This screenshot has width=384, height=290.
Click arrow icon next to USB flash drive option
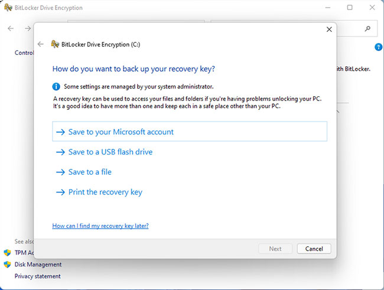click(60, 152)
